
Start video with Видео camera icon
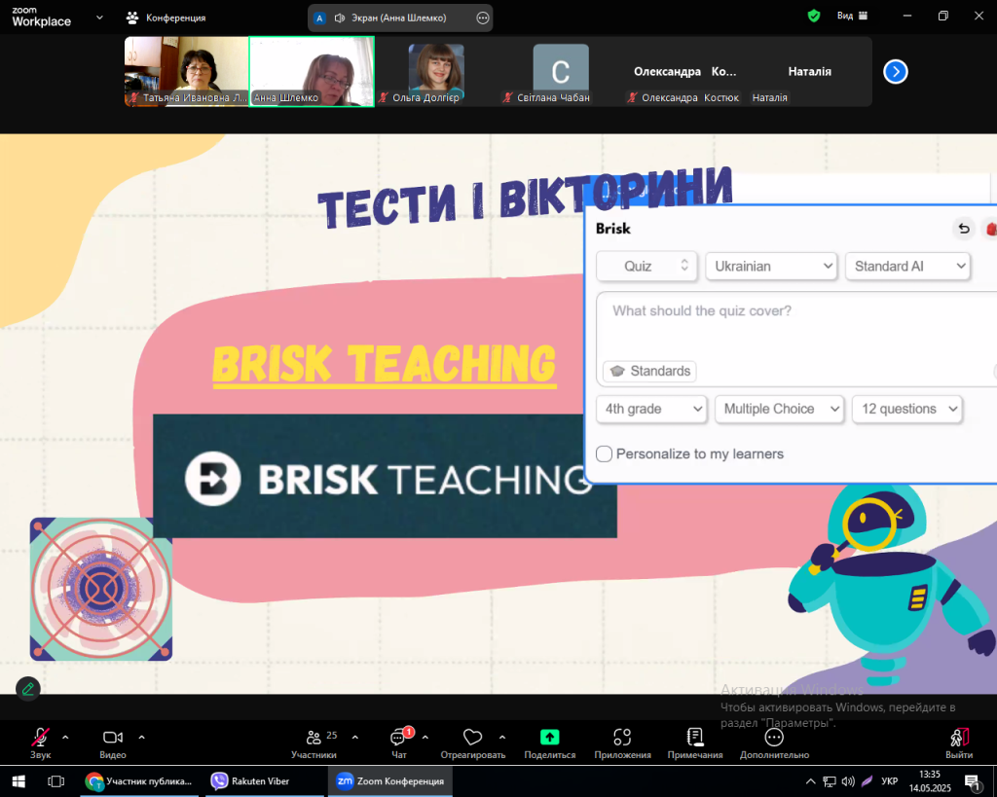coord(113,743)
